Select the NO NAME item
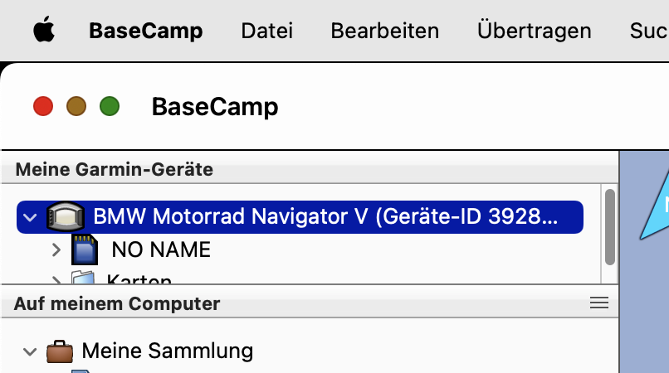Image resolution: width=669 pixels, height=373 pixels. [x=161, y=249]
